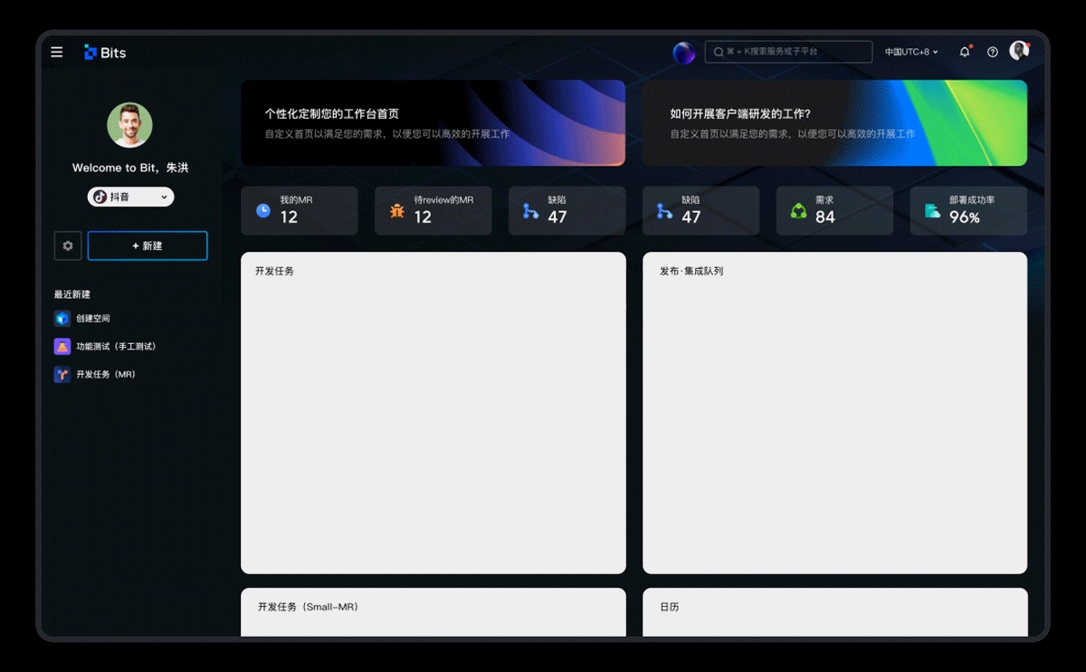Viewport: 1086px width, 672px height.
Task: Open the 个性化定制您的工作台首页 banner
Action: click(x=433, y=123)
